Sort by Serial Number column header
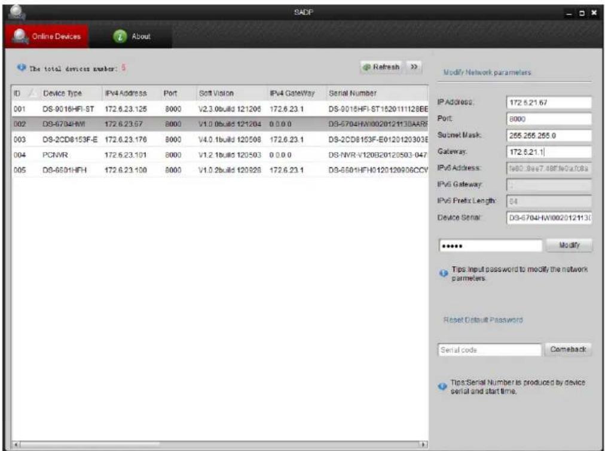This screenshot has width=605, height=451. (377, 93)
